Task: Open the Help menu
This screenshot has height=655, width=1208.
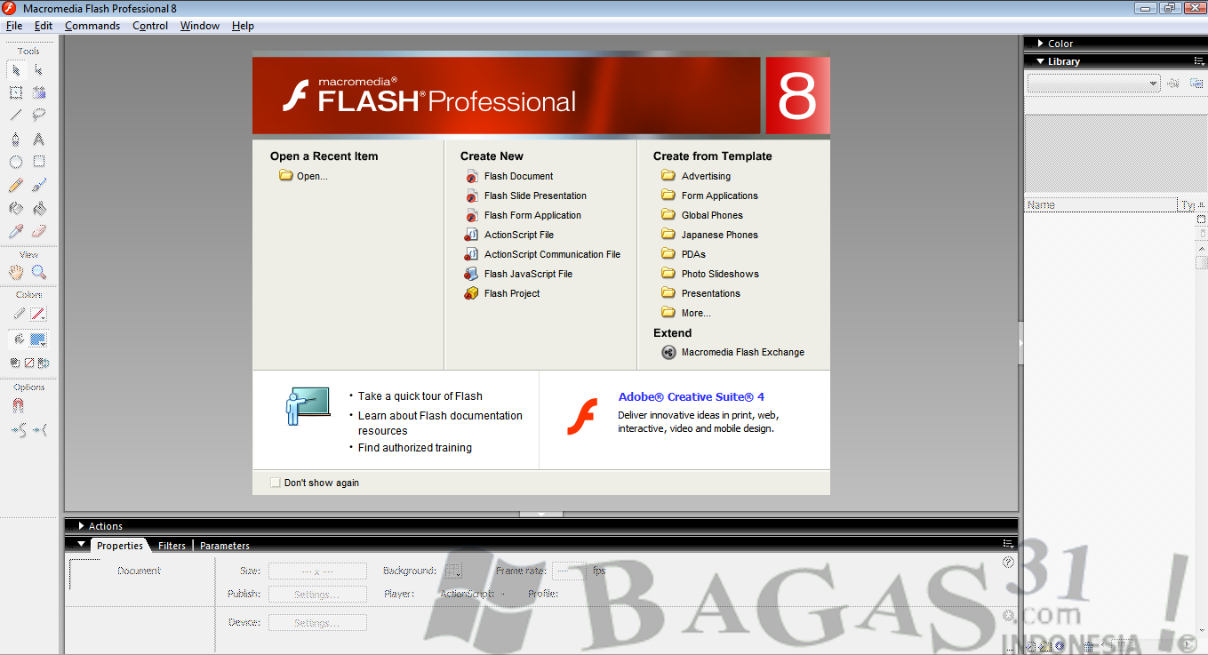Action: click(x=243, y=26)
